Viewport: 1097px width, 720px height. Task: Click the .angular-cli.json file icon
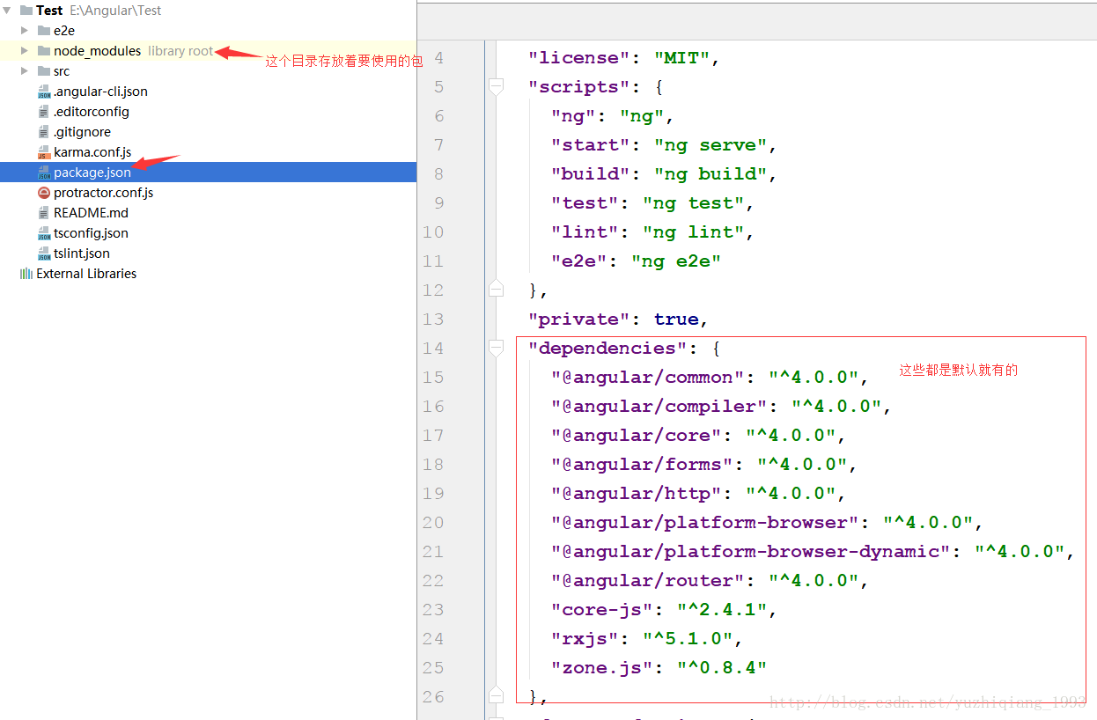44,92
